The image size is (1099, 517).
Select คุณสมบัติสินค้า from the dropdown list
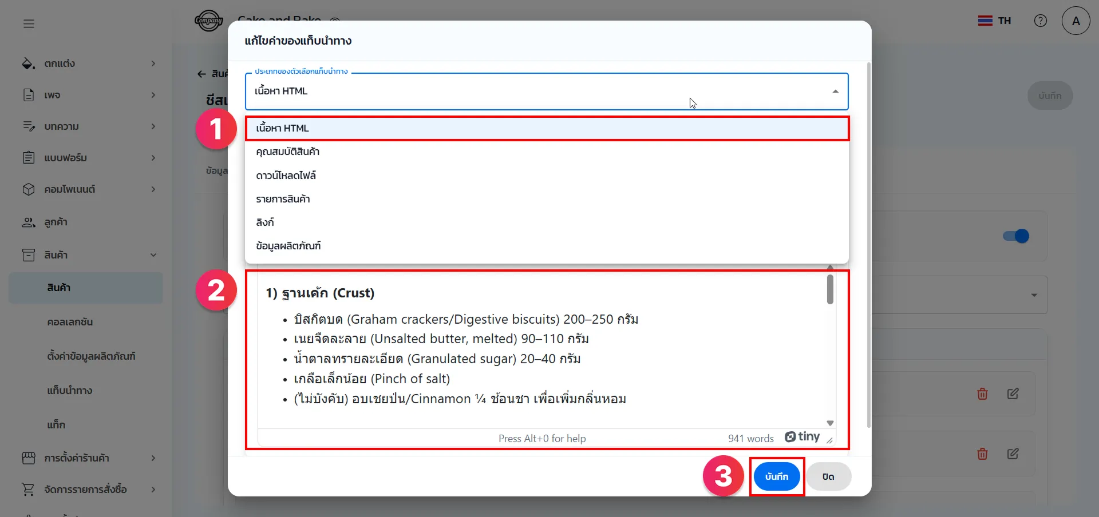[287, 152]
